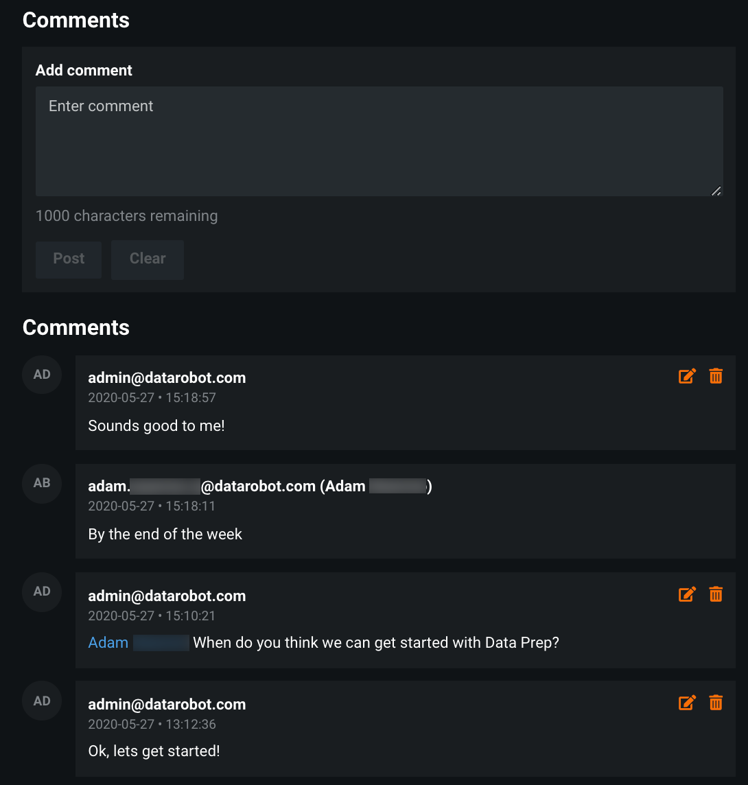Click the AB user avatar
This screenshot has height=785, width=748.
42,483
